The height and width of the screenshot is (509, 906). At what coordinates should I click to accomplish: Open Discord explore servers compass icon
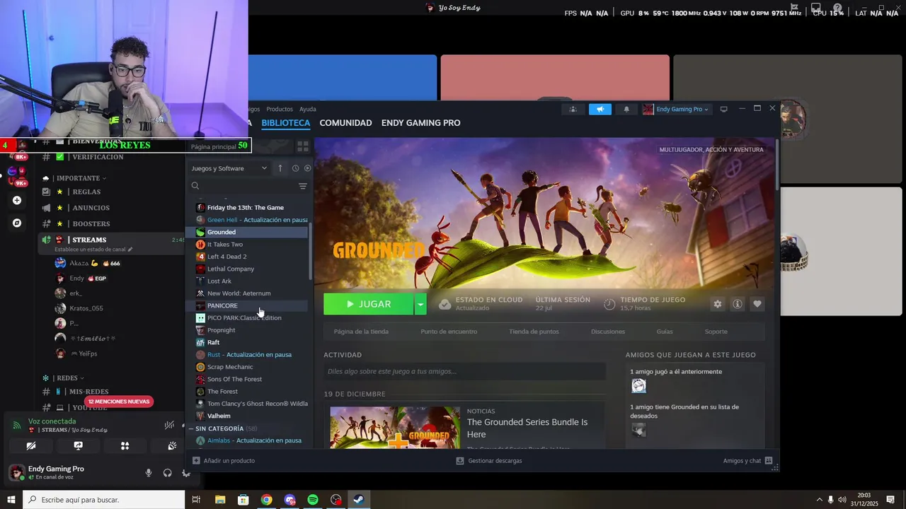[17, 223]
